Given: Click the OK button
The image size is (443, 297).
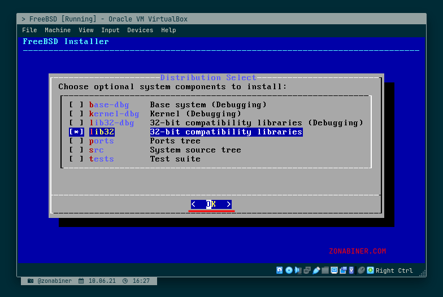Looking at the screenshot, I should pyautogui.click(x=211, y=204).
